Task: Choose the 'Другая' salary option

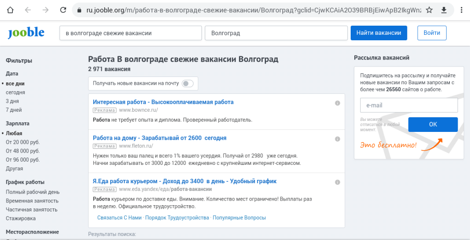Action: tap(14, 169)
